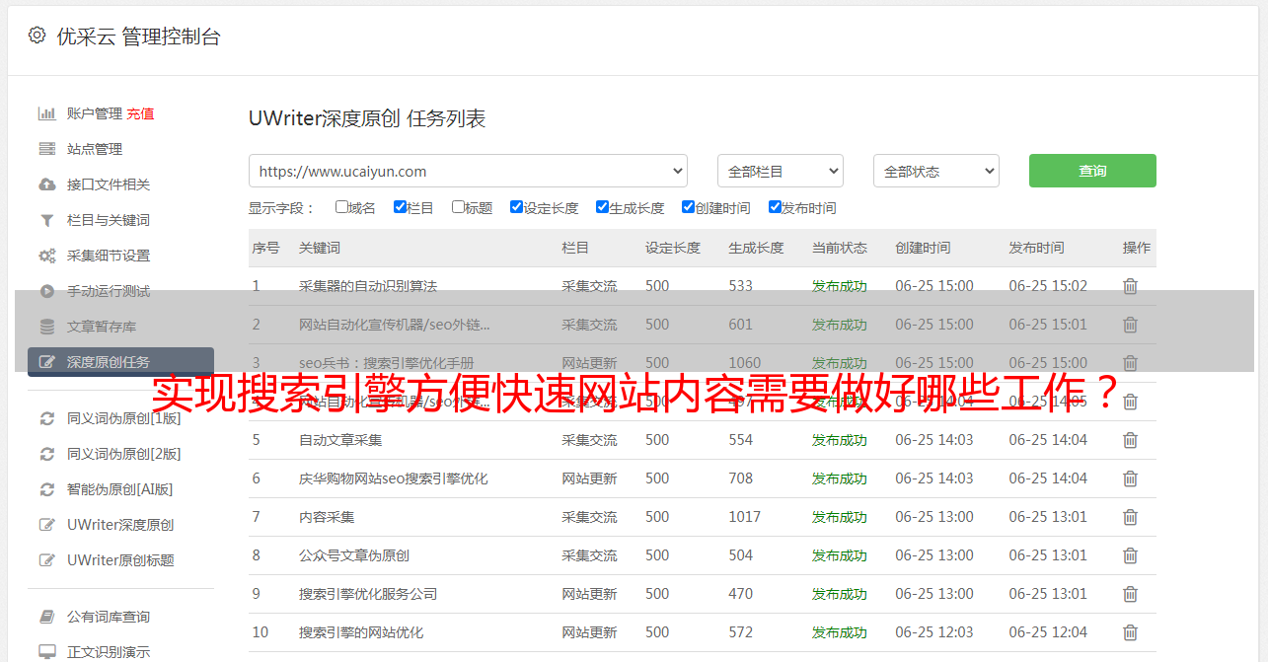This screenshot has width=1268, height=662.
Task: Click the keyword 自动文章采集
Action: pyautogui.click(x=340, y=440)
